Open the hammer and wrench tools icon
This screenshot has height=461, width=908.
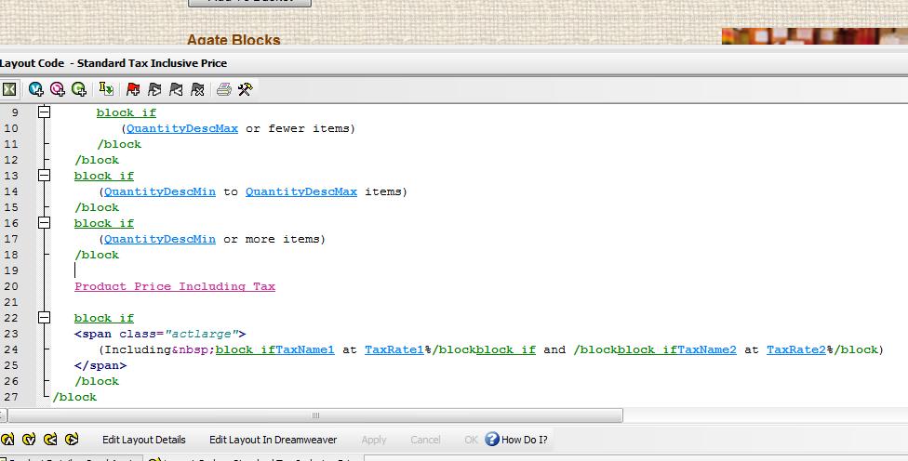[246, 89]
